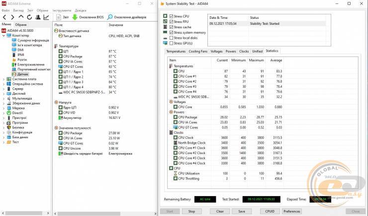Expand the Дисплей tree node

[x=3, y=94]
